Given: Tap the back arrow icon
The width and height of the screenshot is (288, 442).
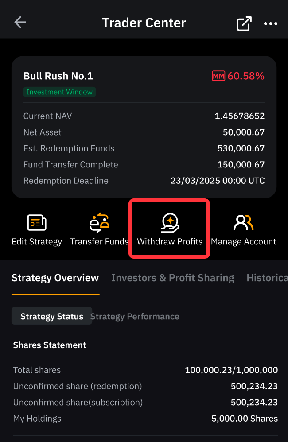Looking at the screenshot, I should click(x=20, y=22).
